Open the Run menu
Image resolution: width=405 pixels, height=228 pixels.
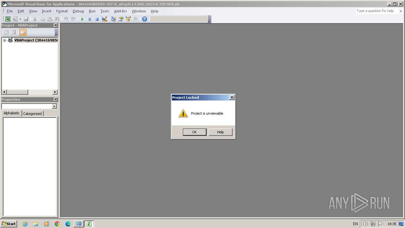(x=92, y=11)
